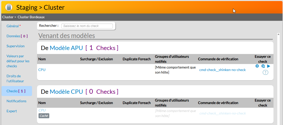Open the Modèle APU link
Viewport: 283px width, 125px height.
[x=66, y=48]
